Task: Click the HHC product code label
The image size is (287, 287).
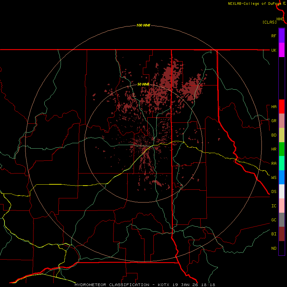Action: point(280,19)
